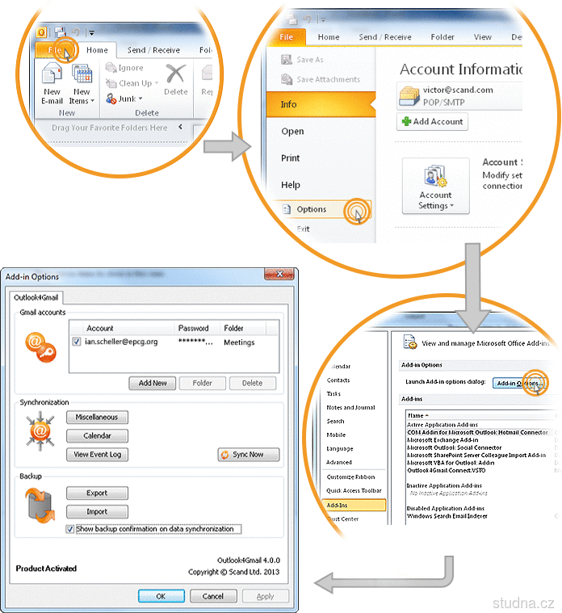Open Options in the File menu
This screenshot has width=562, height=613.
[x=321, y=209]
